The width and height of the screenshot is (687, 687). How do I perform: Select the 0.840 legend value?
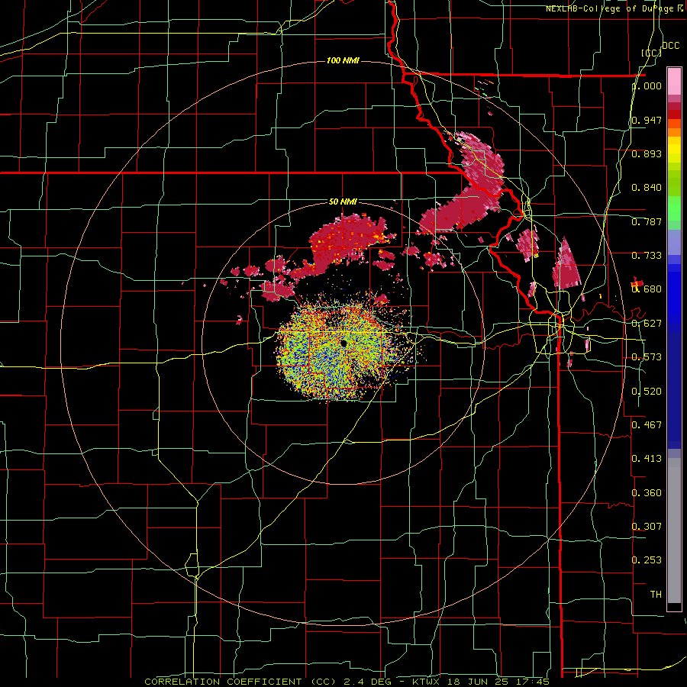pyautogui.click(x=647, y=188)
